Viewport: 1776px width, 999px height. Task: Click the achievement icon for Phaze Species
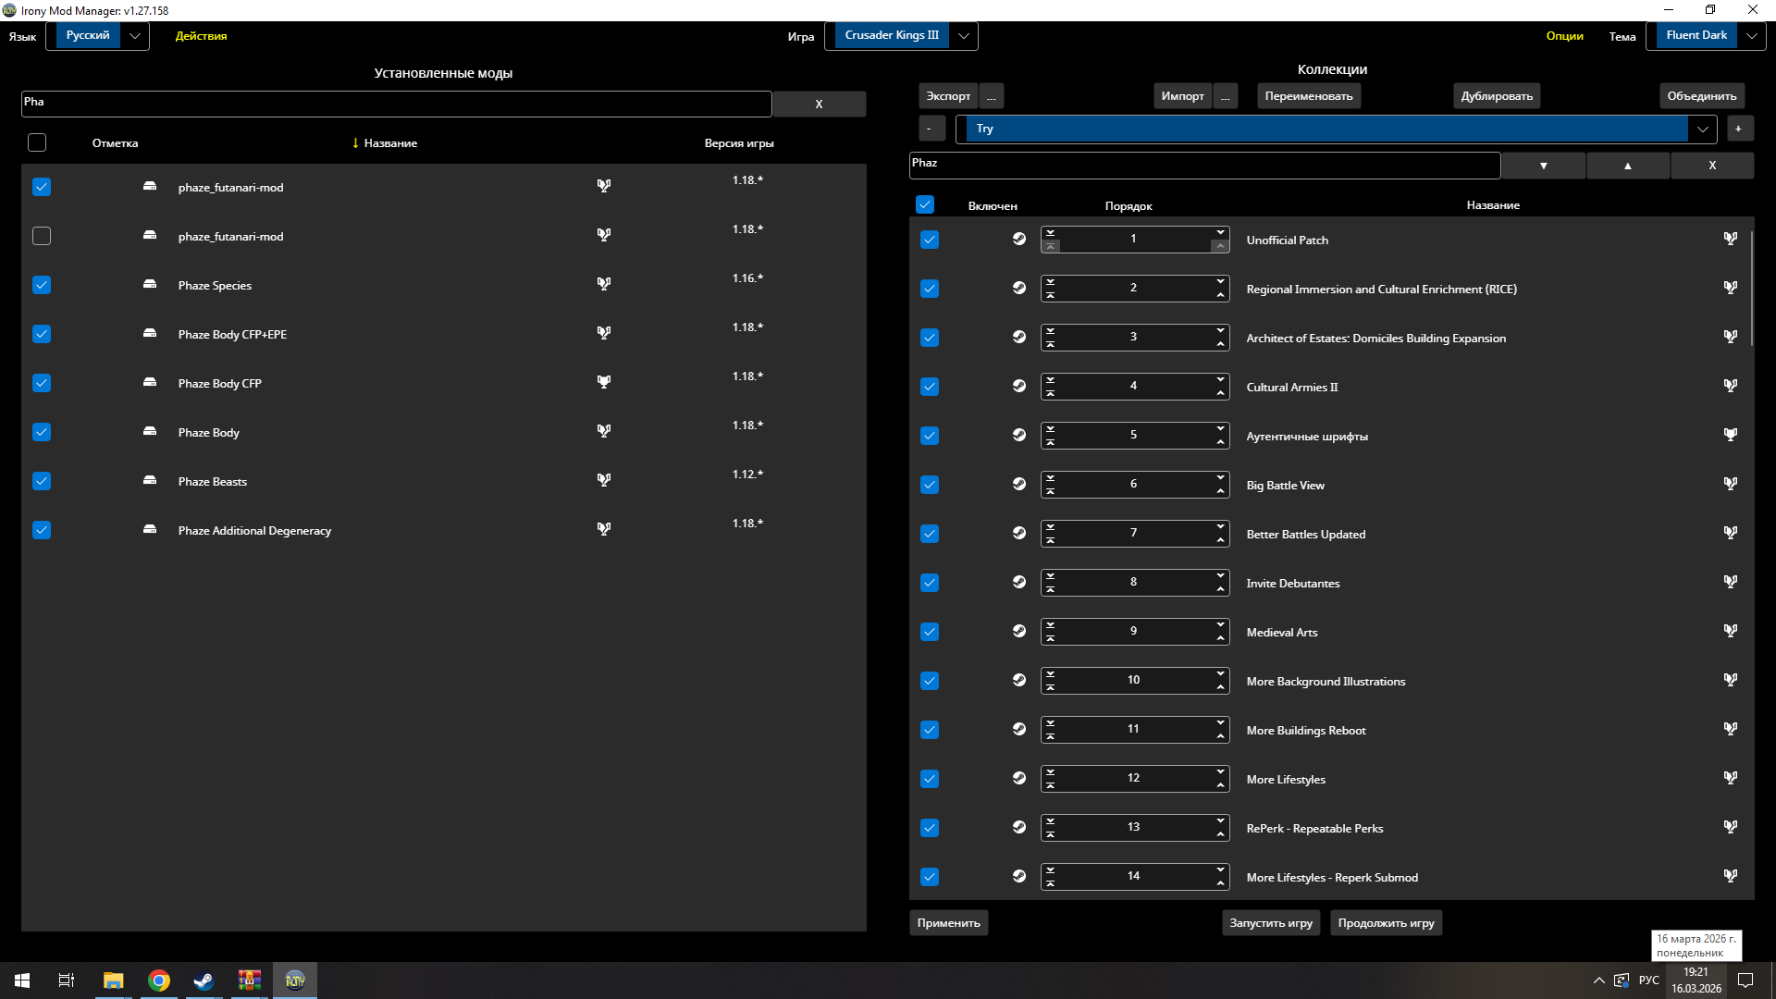pos(604,284)
